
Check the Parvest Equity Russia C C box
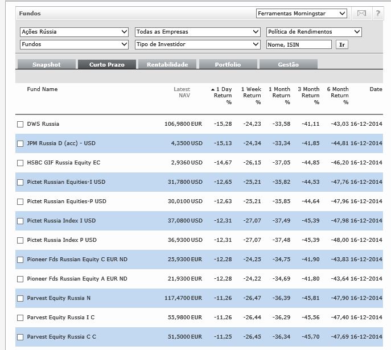pyautogui.click(x=20, y=337)
